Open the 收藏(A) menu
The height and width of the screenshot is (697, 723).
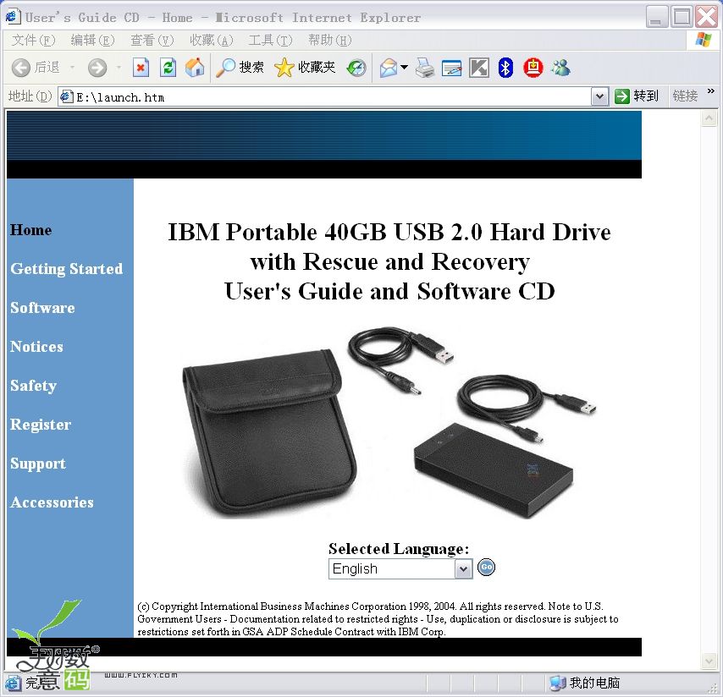(211, 41)
